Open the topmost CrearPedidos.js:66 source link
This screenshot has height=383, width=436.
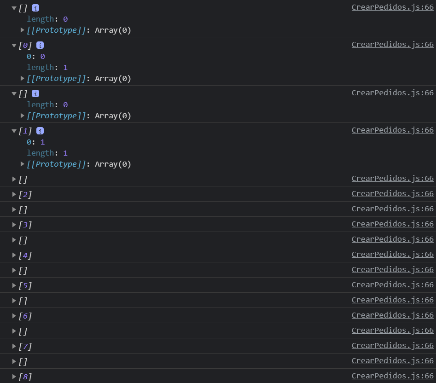point(392,7)
